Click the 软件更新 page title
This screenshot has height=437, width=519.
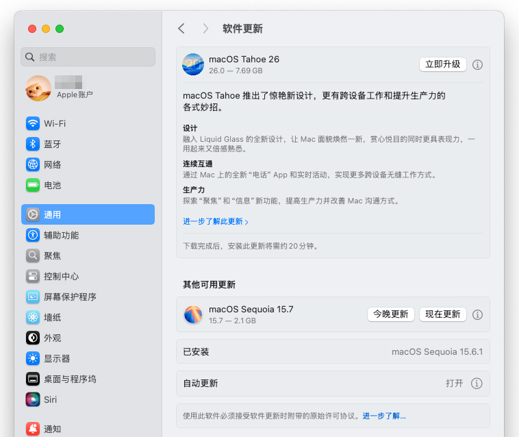pyautogui.click(x=242, y=29)
